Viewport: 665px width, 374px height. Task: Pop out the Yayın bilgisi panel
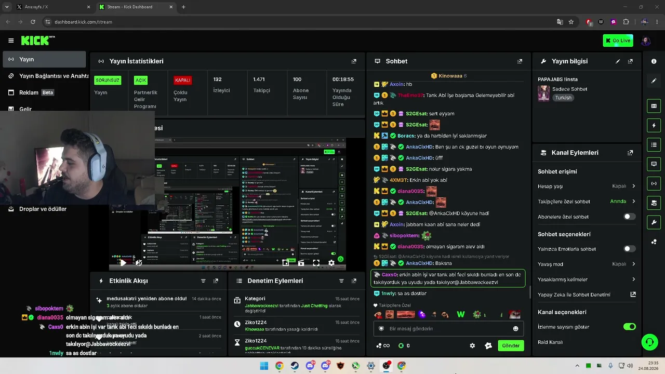[x=630, y=61]
